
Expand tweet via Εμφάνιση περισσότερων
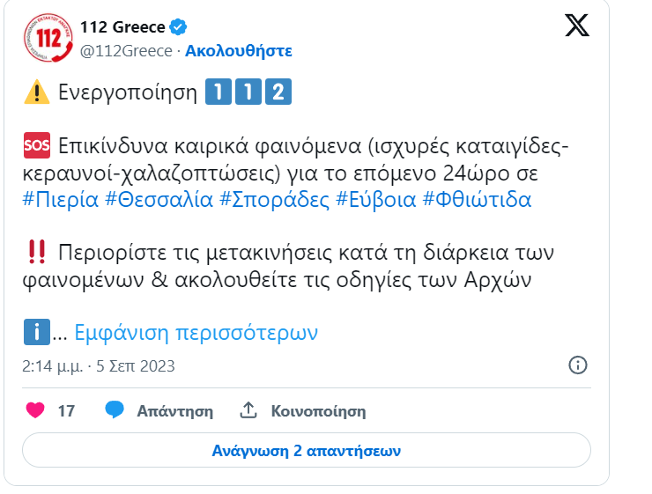pyautogui.click(x=196, y=332)
